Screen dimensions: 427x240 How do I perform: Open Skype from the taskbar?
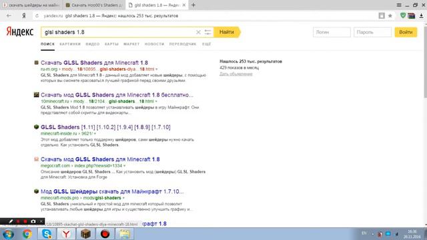click(47, 234)
